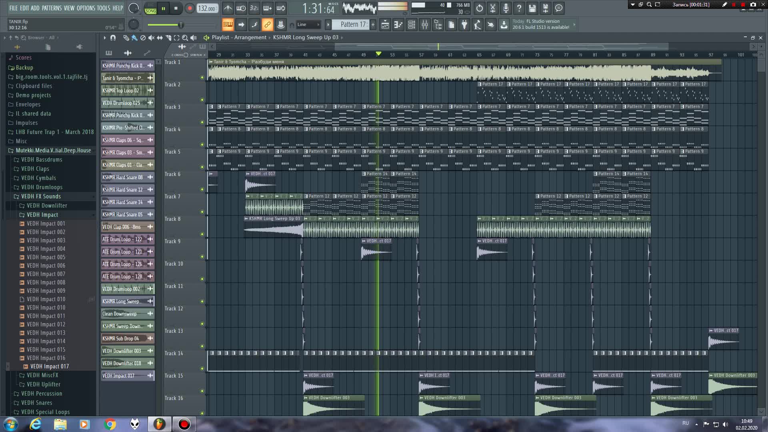Select the playlist Zoom magnifier tool

tap(185, 38)
